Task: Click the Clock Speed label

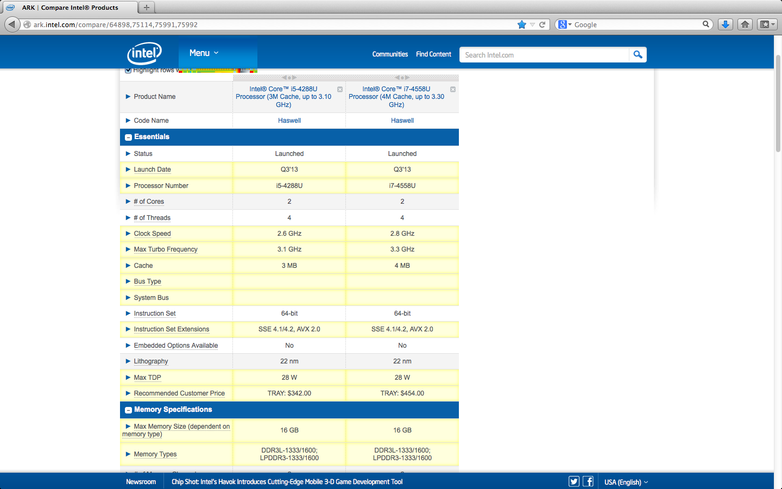Action: pos(152,234)
